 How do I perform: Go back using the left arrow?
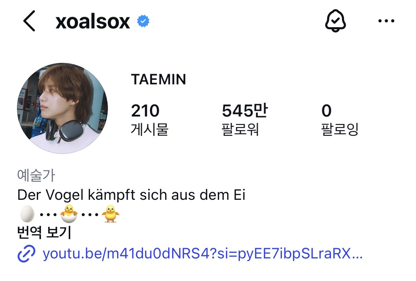[x=29, y=21]
